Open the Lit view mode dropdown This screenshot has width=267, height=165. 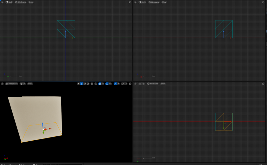[x=23, y=84]
